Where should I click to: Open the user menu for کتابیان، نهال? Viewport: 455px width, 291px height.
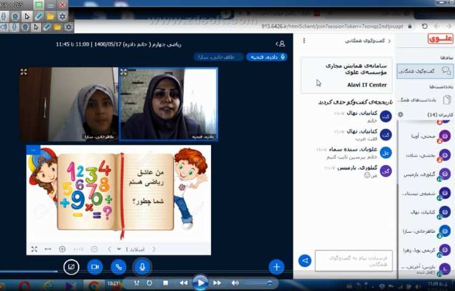(x=426, y=212)
